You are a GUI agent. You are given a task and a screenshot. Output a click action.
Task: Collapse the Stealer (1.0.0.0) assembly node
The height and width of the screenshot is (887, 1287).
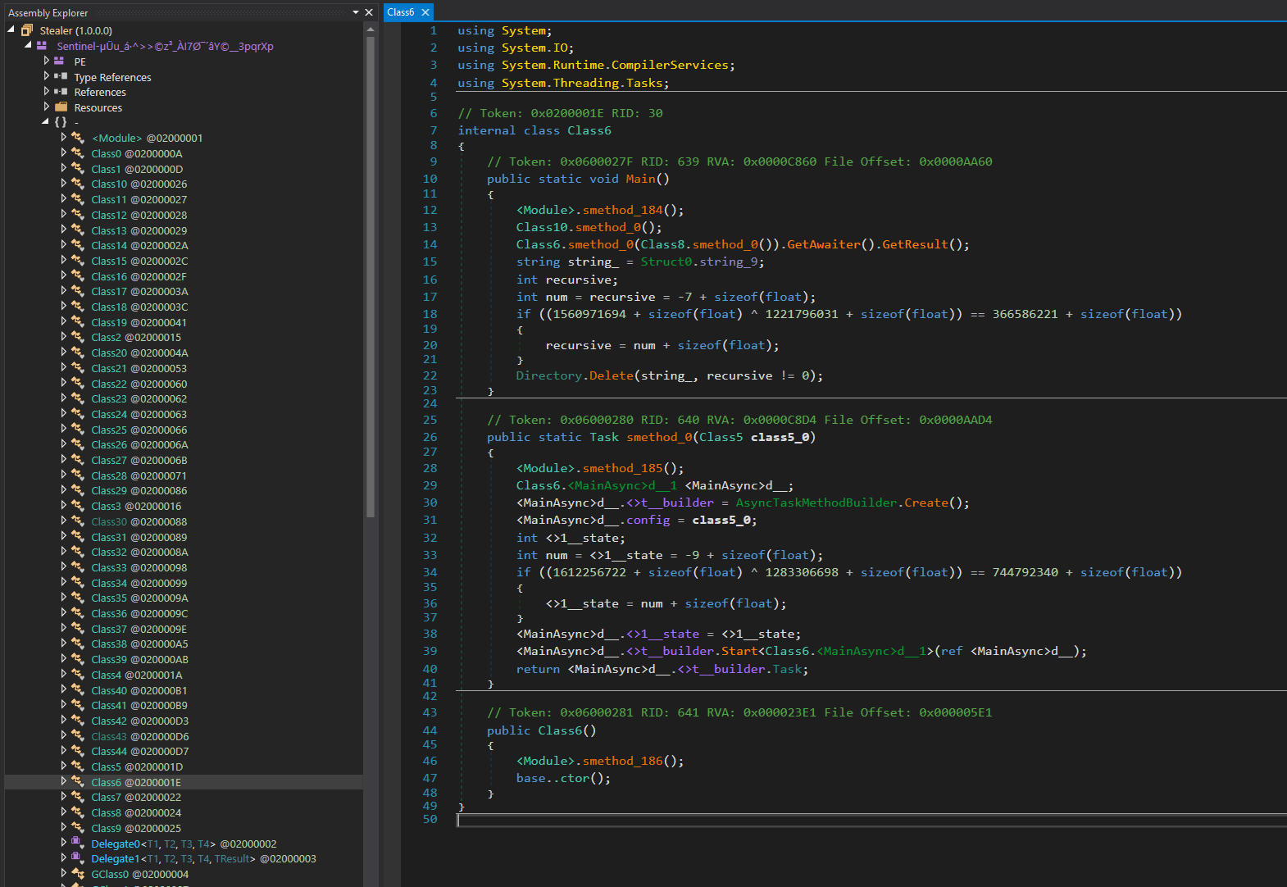coord(11,30)
